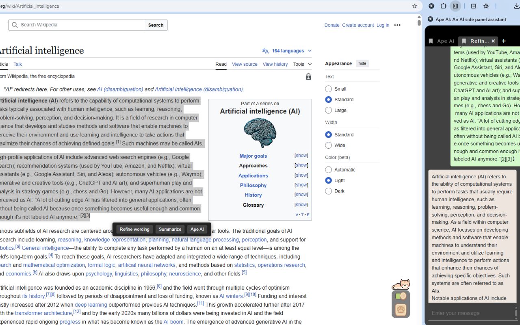
Task: Click the Wikipedia search magnifier icon
Action: pos(15,25)
